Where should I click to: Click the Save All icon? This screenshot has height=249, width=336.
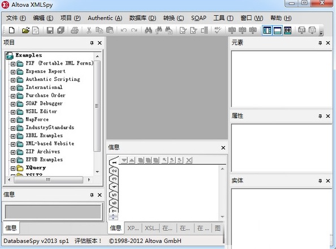(x=61, y=30)
